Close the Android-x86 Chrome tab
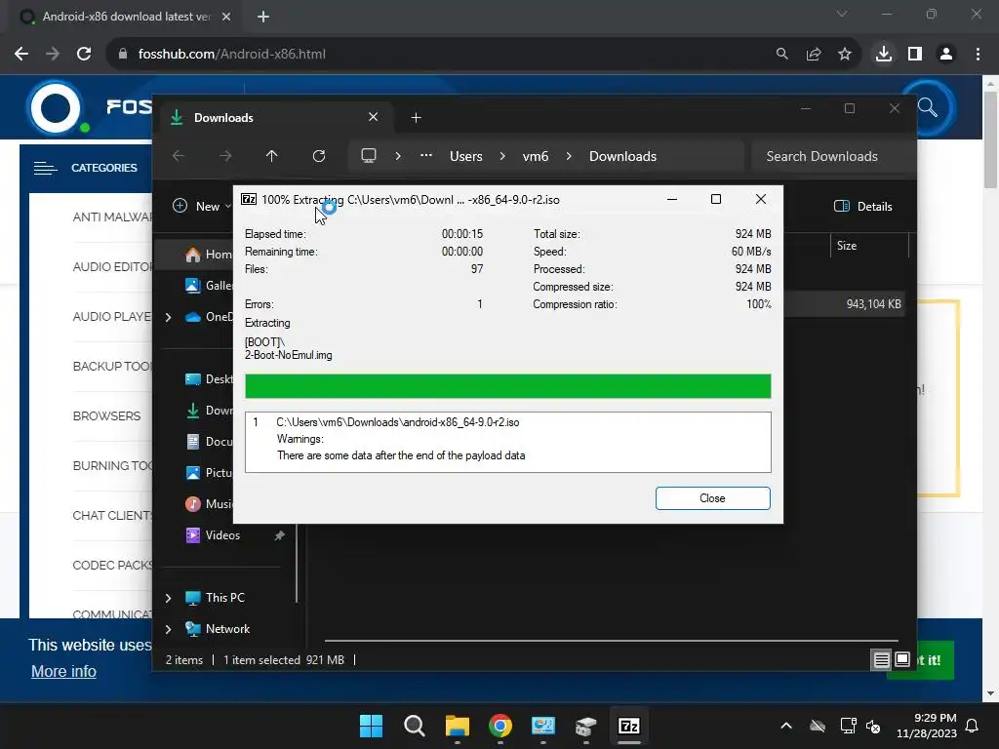 tap(226, 17)
